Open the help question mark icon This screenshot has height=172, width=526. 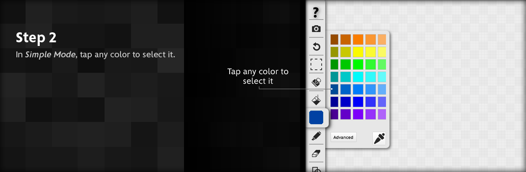click(316, 12)
